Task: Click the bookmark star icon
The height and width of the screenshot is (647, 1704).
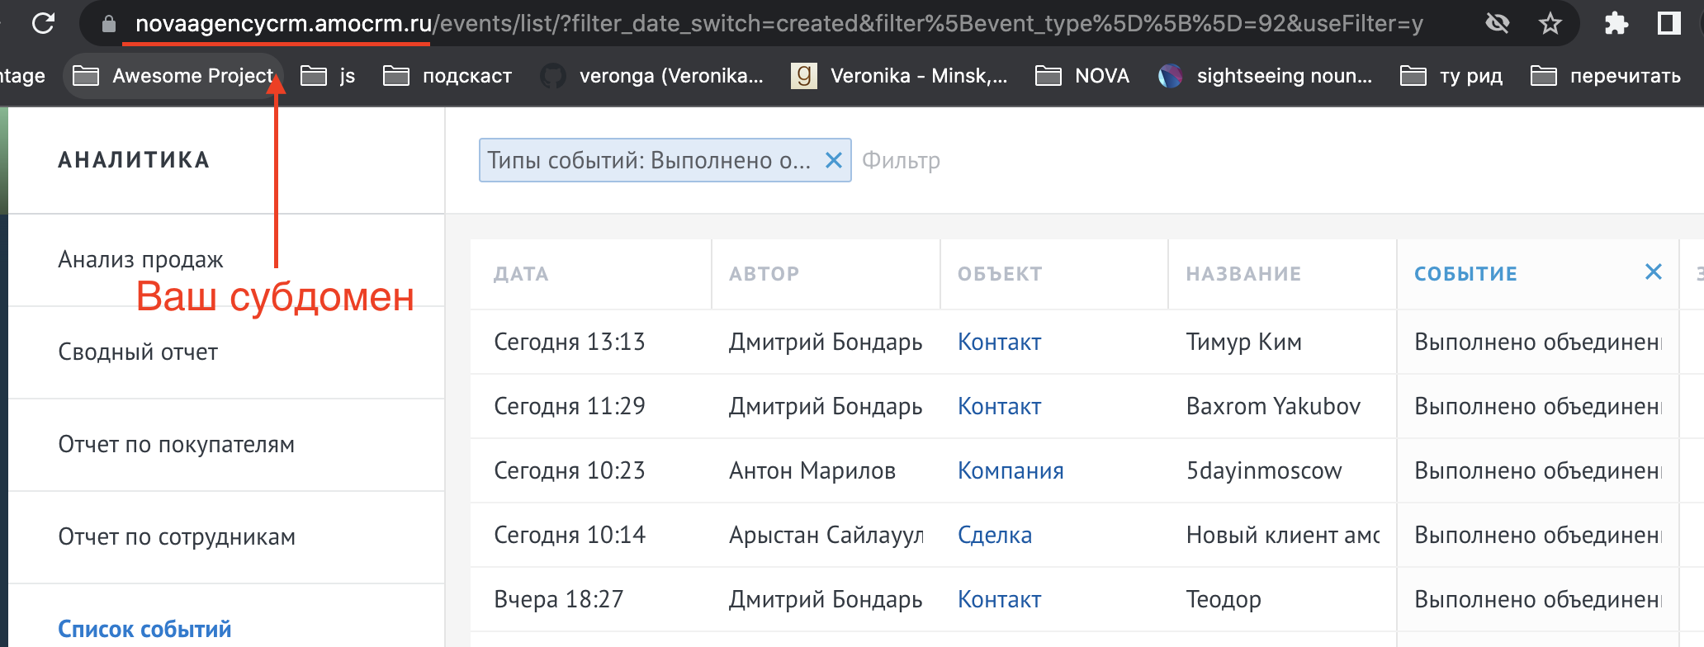Action: pos(1550,23)
